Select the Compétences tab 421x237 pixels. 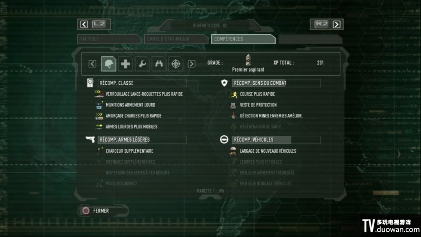(x=243, y=39)
